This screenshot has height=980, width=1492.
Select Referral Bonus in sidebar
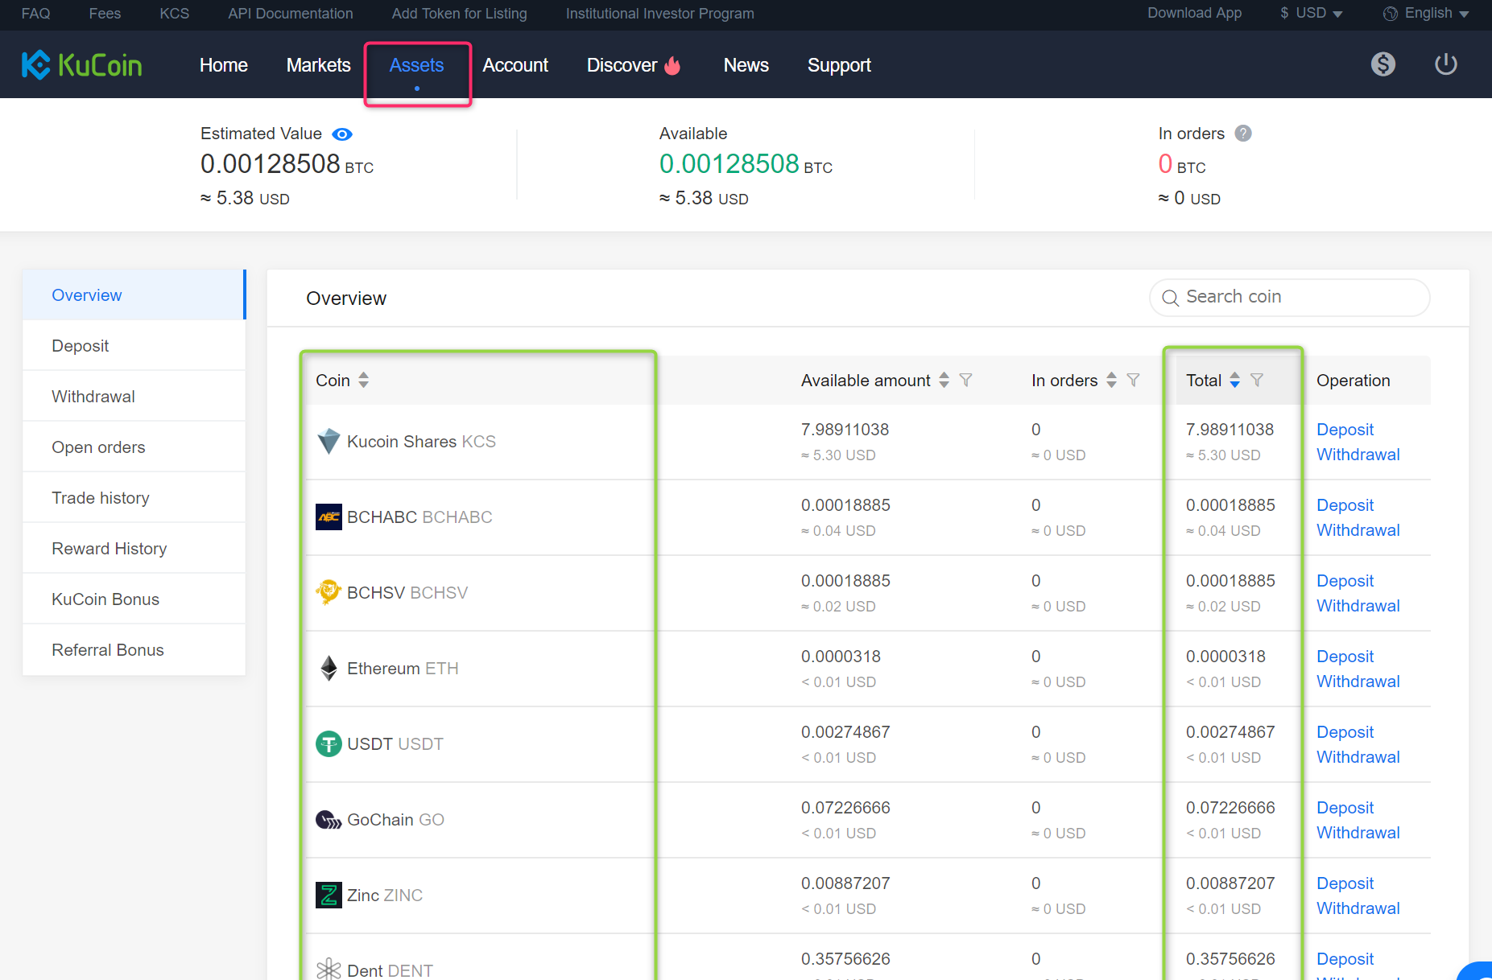(134, 650)
